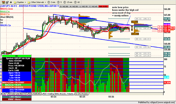Select the orange MA(8,C)s study label
Viewport: 176px width, 104px height.
[x=5, y=14]
